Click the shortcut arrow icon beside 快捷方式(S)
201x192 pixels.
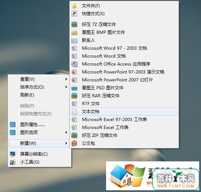tap(74, 14)
